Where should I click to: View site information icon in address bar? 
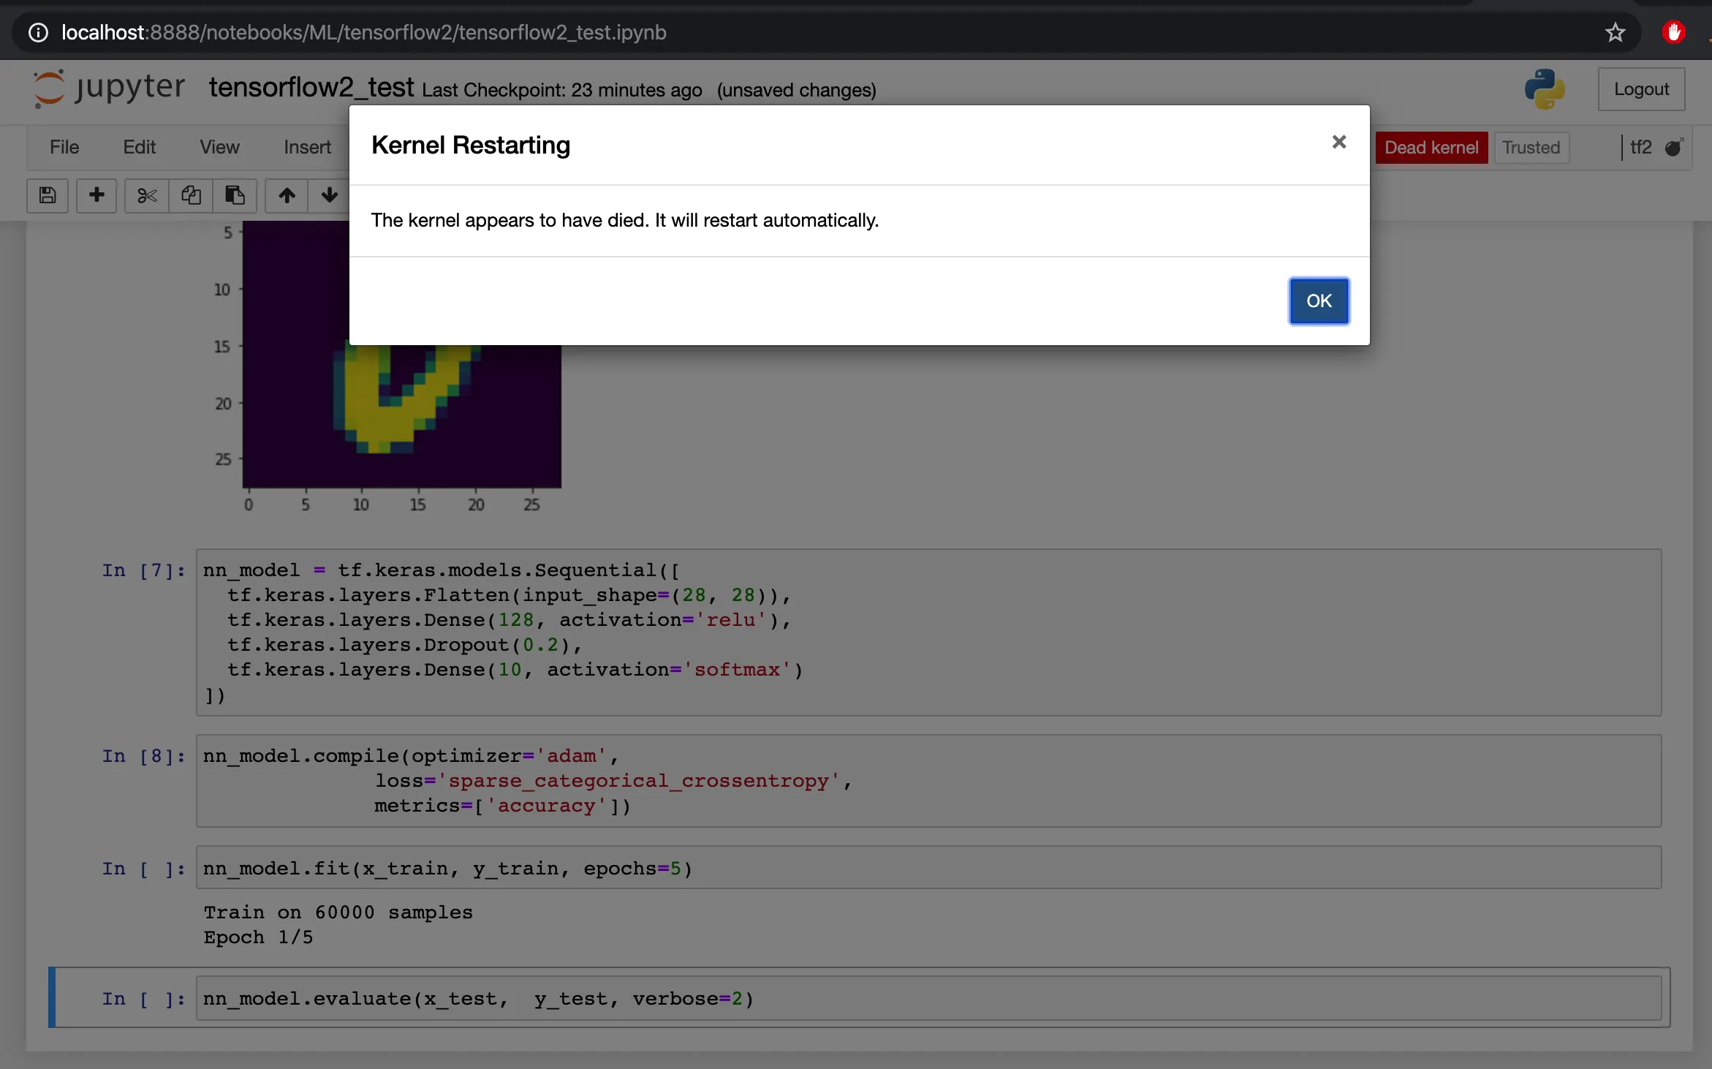click(x=38, y=32)
